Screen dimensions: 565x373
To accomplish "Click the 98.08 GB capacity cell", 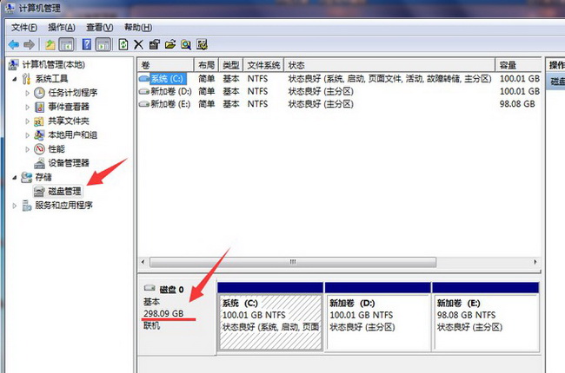I will click(517, 104).
